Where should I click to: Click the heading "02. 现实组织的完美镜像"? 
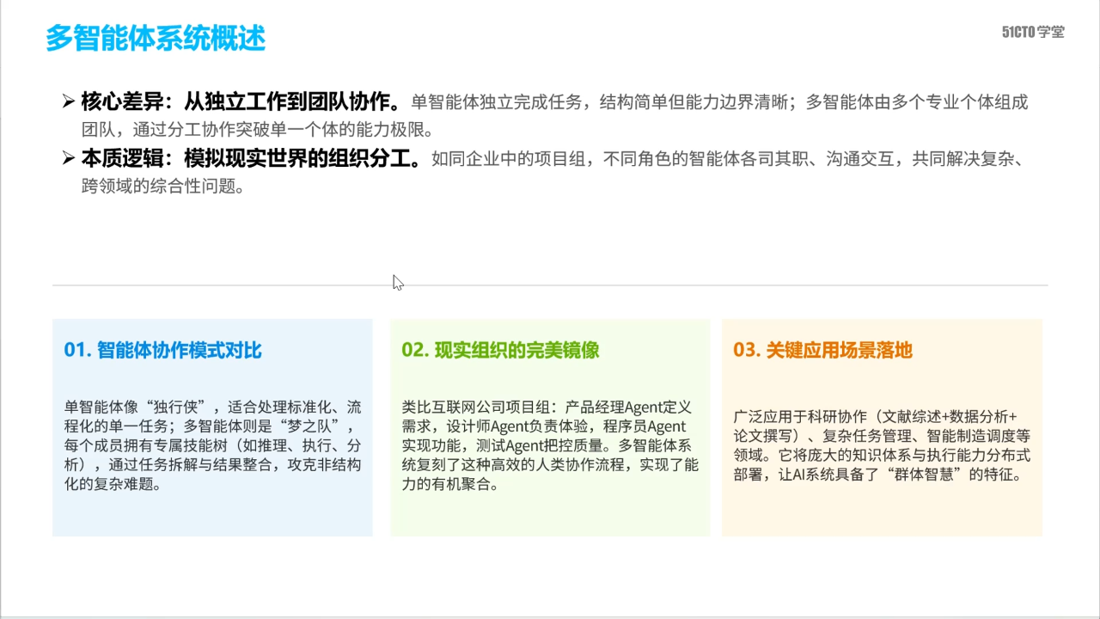pyautogui.click(x=500, y=350)
